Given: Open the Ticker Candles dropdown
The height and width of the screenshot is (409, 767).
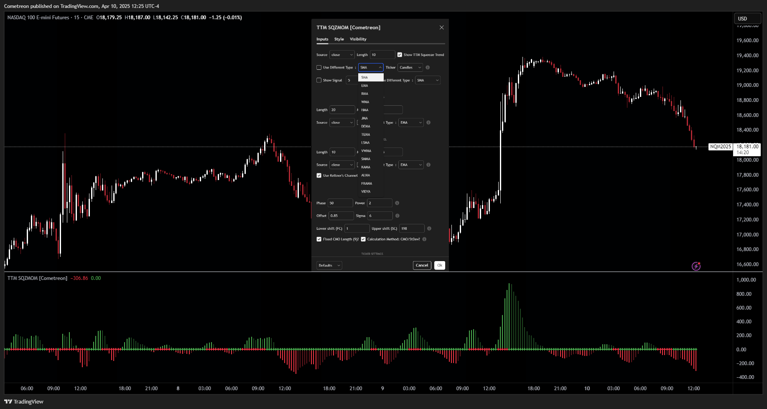Looking at the screenshot, I should [410, 68].
